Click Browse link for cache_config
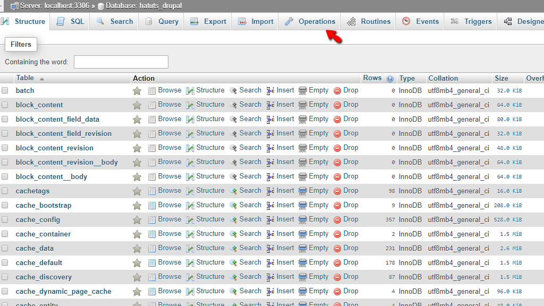Image resolution: width=544 pixels, height=306 pixels. (169, 219)
